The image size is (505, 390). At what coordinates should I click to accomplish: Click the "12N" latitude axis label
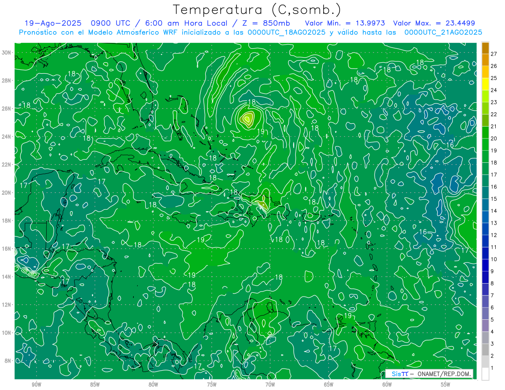click(x=7, y=305)
